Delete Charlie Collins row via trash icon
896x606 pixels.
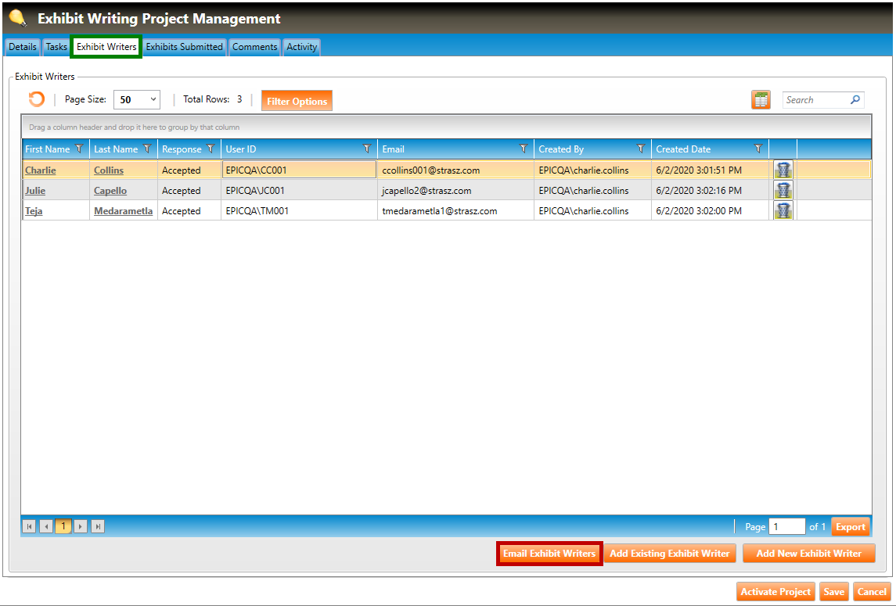(x=783, y=170)
